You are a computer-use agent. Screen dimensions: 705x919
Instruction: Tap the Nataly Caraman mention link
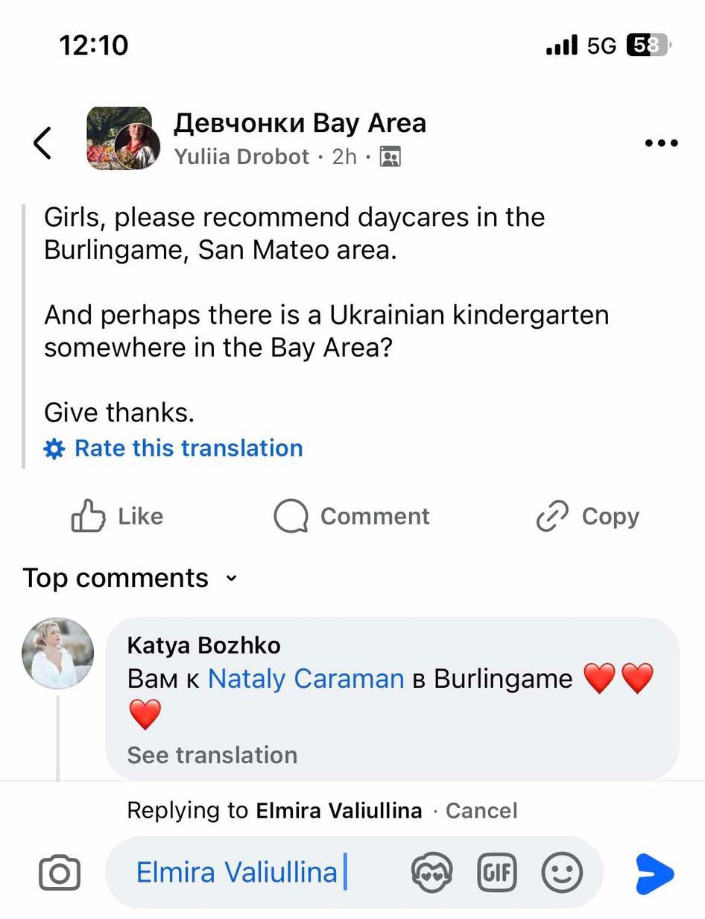click(x=306, y=679)
